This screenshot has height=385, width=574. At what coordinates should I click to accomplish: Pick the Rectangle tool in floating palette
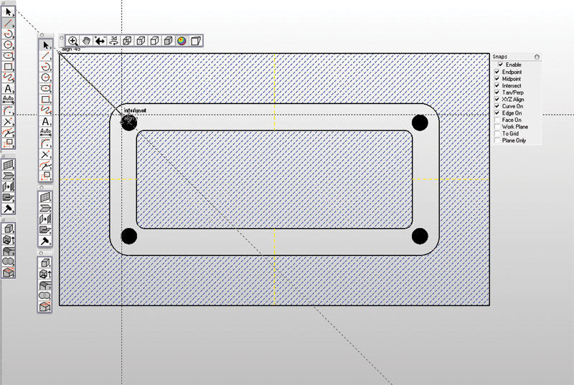point(45,100)
